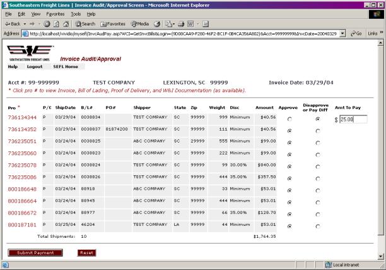Select Disapprove radio for Pro 800187181

317,226
